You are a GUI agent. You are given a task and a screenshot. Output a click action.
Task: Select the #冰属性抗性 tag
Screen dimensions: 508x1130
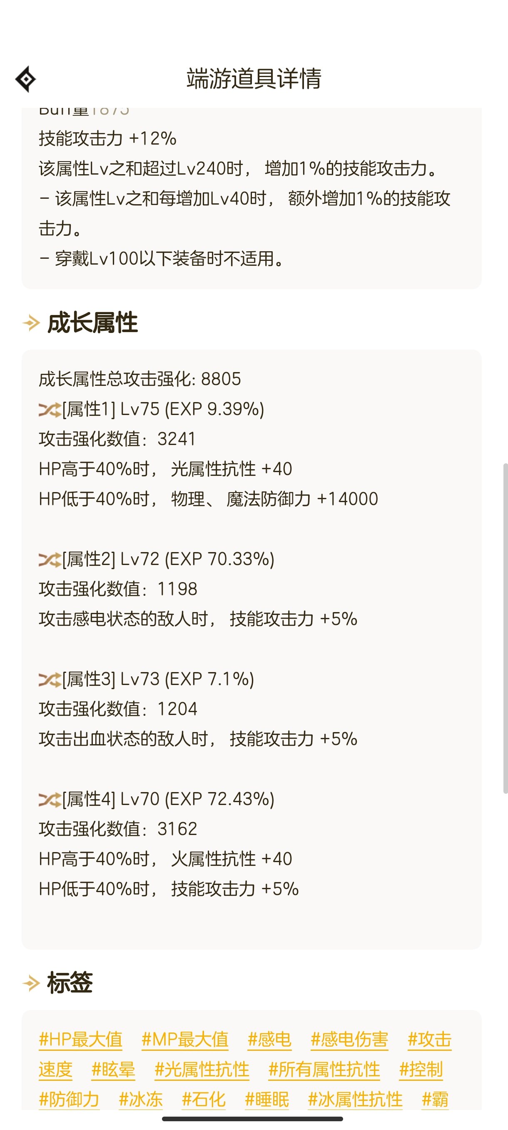356,1099
